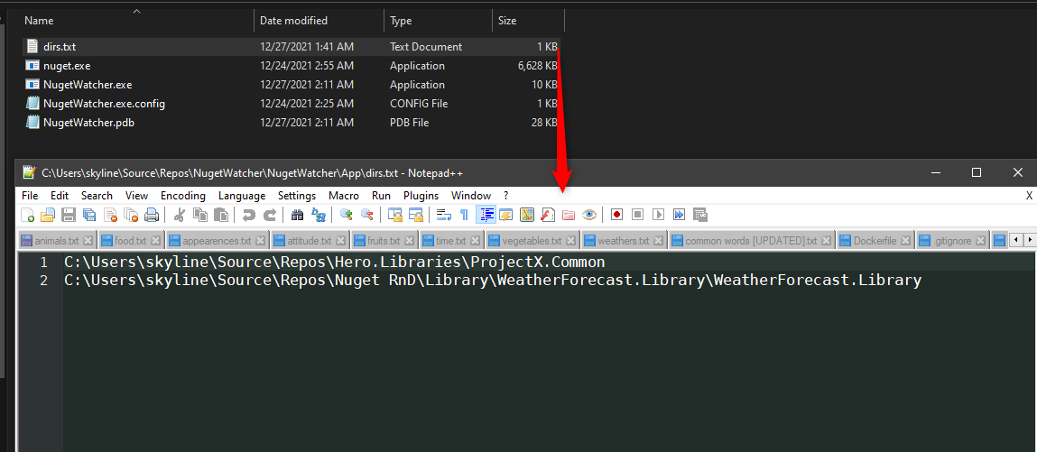Show the Document Map panel icon

point(527,215)
